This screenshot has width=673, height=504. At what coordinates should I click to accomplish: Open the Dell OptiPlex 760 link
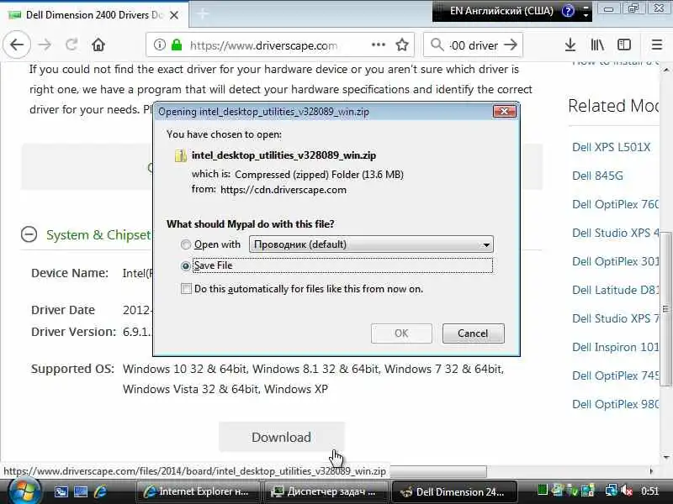point(615,204)
